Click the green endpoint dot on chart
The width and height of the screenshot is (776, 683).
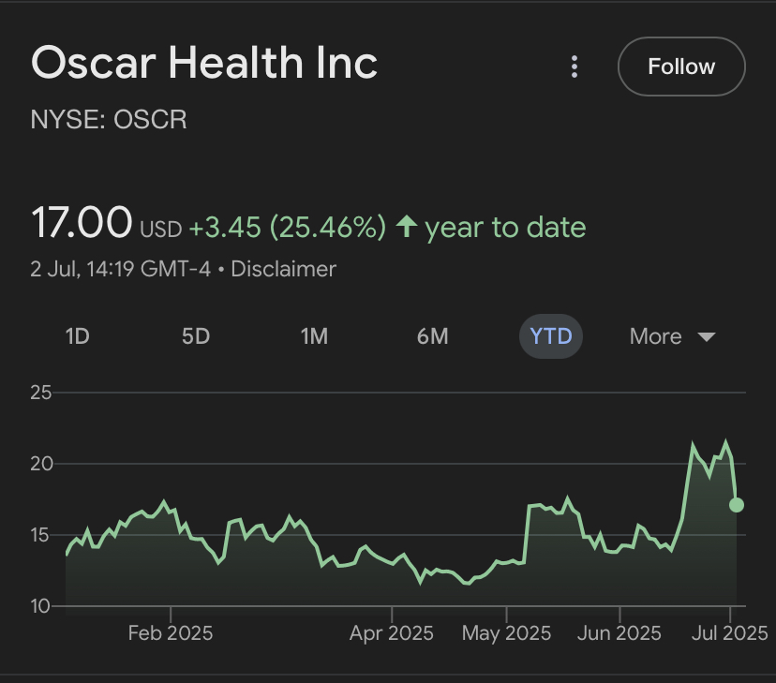click(737, 505)
